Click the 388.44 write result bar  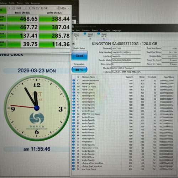tap(55, 19)
